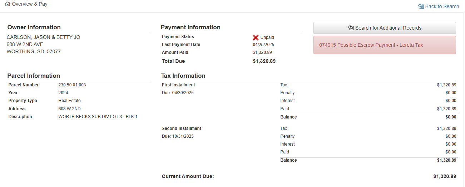
Task: Select the parcel number 230.50.01.003
Action: click(x=72, y=85)
